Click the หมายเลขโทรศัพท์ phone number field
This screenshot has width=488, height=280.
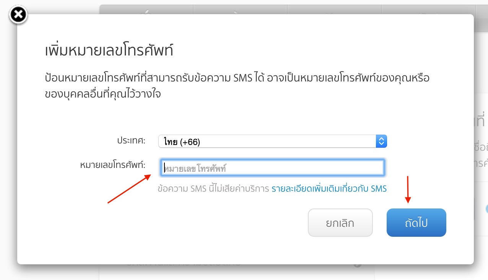coord(272,168)
